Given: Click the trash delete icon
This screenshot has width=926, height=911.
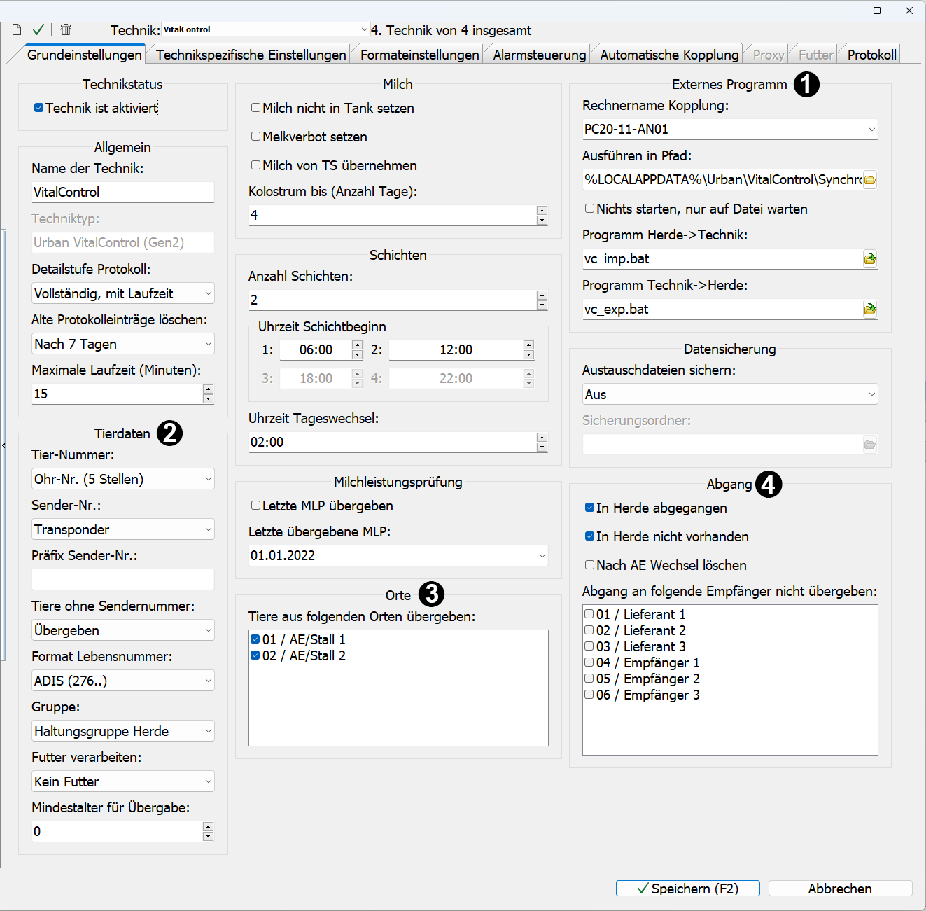Looking at the screenshot, I should [x=66, y=29].
